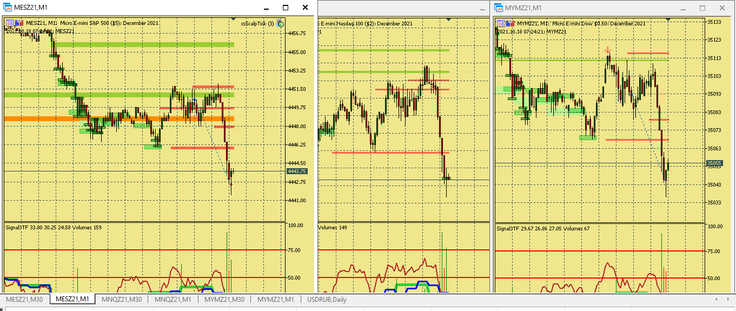
Task: Open the USDRUB,Daily chart tab
Action: click(x=327, y=299)
